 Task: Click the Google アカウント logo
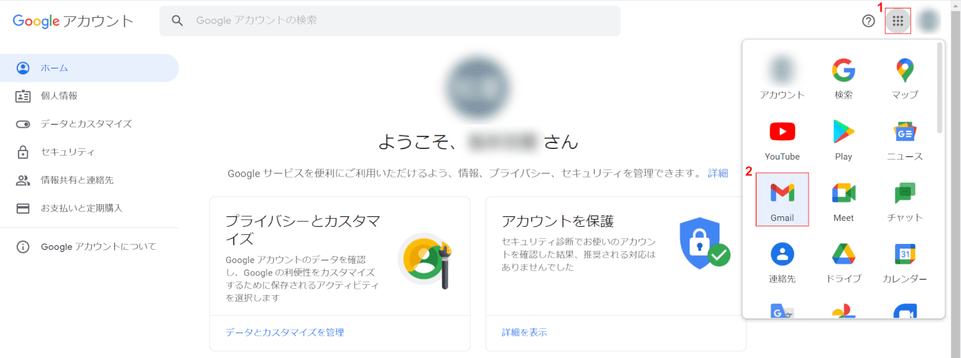[73, 21]
